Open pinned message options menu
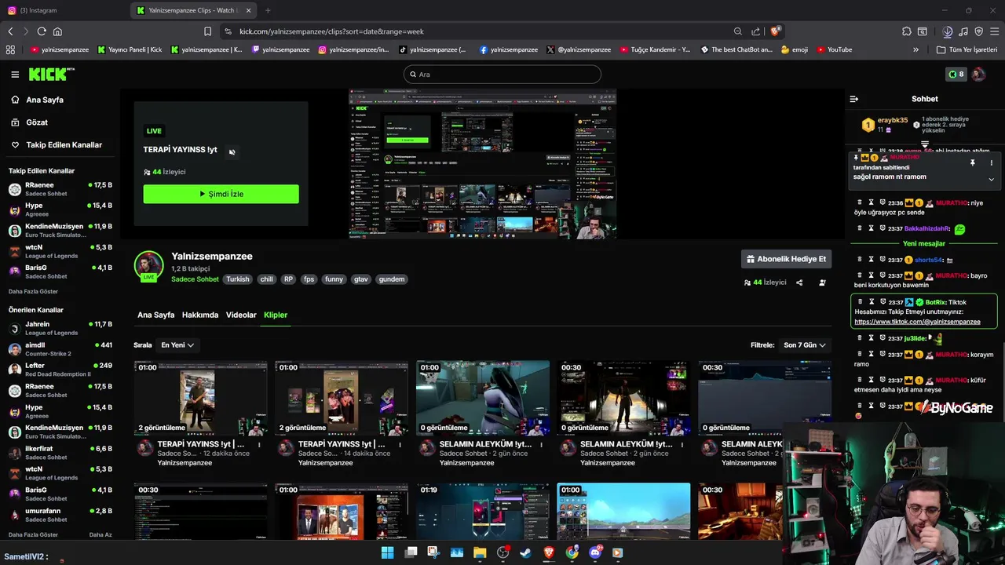Image resolution: width=1005 pixels, height=565 pixels. (x=991, y=163)
